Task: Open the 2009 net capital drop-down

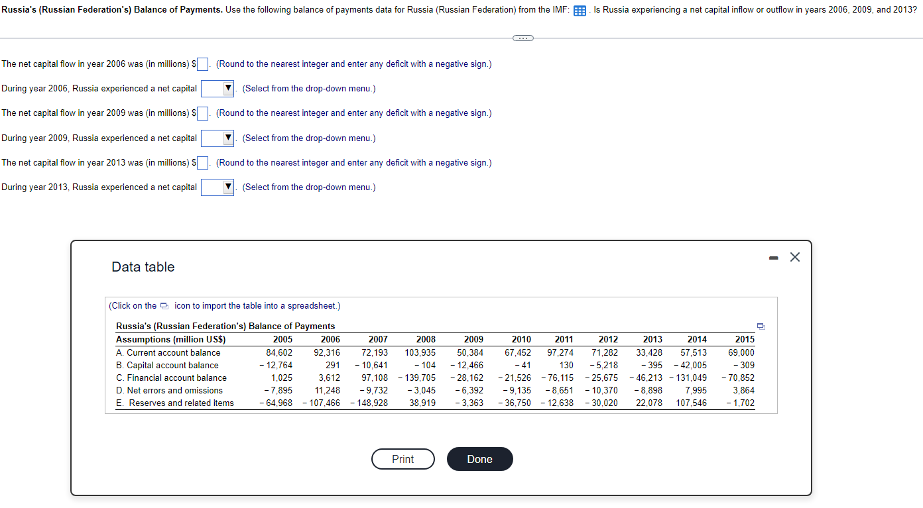Action: (218, 138)
